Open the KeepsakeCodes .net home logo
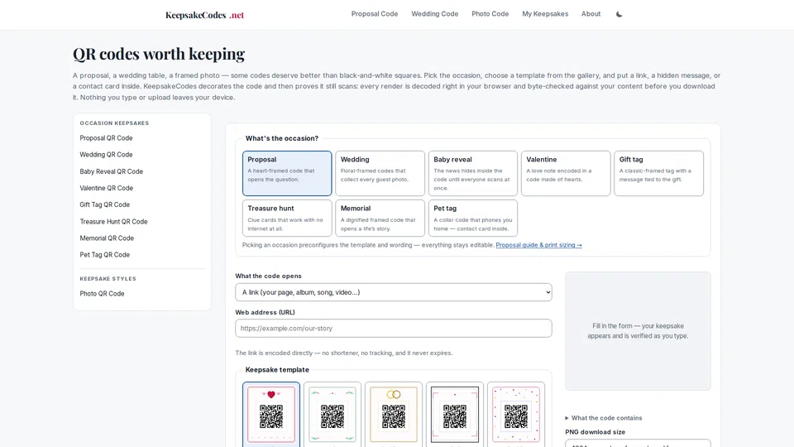This screenshot has height=447, width=794. tap(204, 15)
